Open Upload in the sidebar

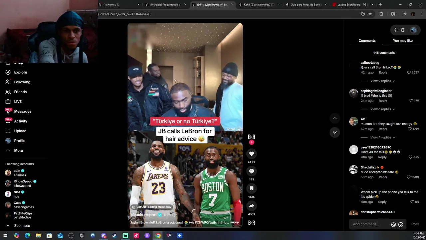16,131
